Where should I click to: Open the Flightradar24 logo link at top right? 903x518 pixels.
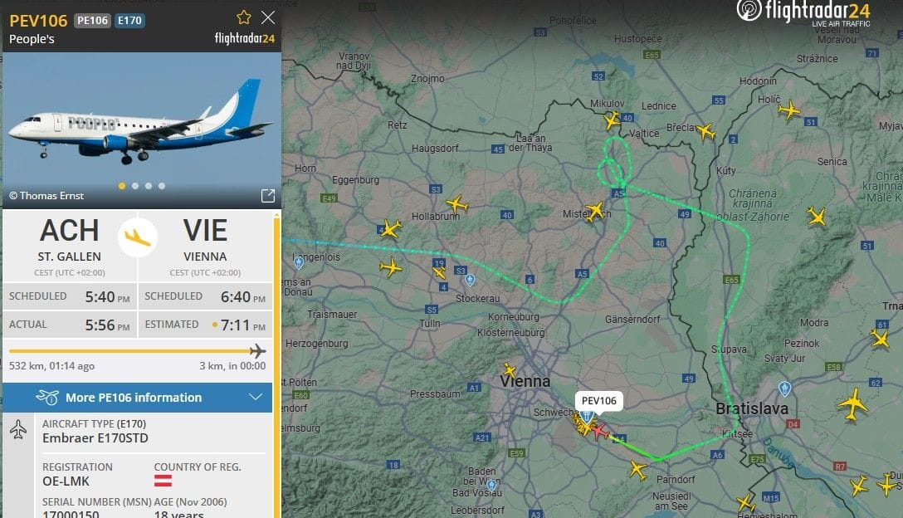(x=803, y=12)
